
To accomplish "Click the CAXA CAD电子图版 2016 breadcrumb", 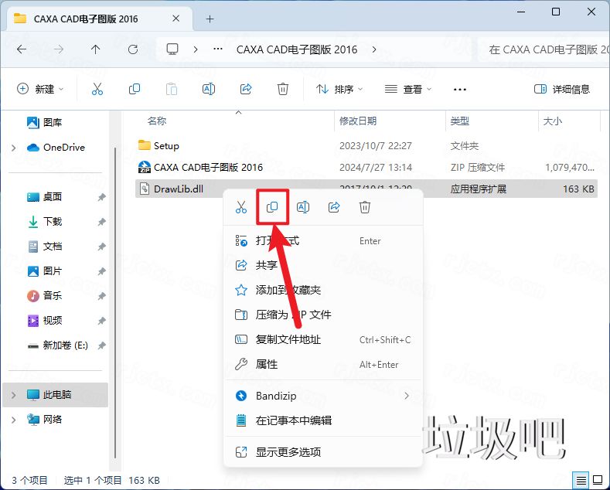I will coord(297,49).
